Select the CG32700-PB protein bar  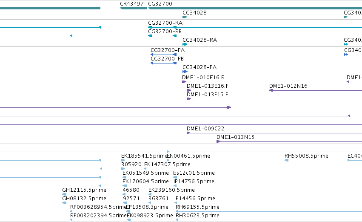click(x=164, y=63)
